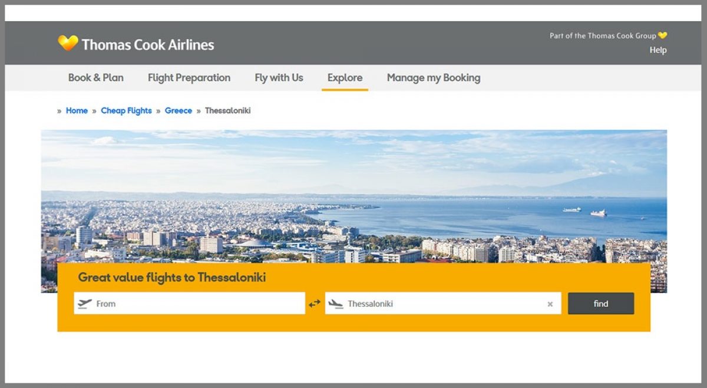The width and height of the screenshot is (707, 388).
Task: Open the Flight Preparation menu
Action: pyautogui.click(x=189, y=78)
